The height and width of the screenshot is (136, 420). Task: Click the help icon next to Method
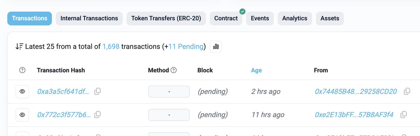coord(174,70)
